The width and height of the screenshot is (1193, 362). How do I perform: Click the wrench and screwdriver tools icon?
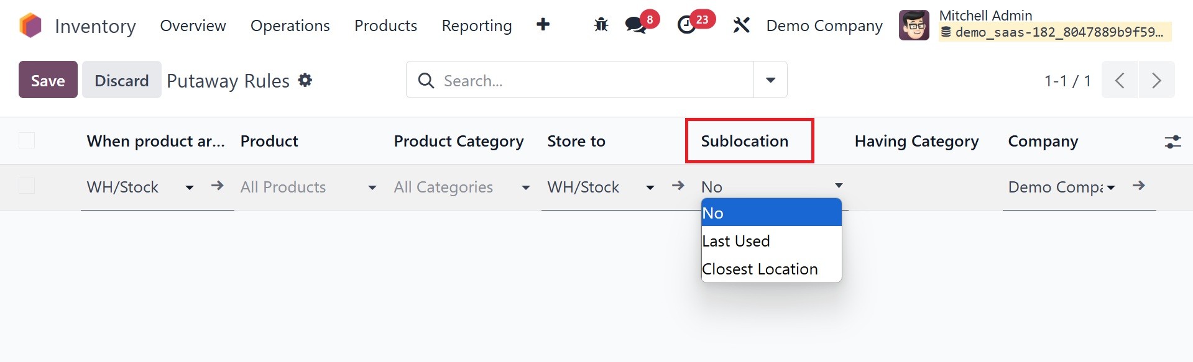pyautogui.click(x=741, y=25)
